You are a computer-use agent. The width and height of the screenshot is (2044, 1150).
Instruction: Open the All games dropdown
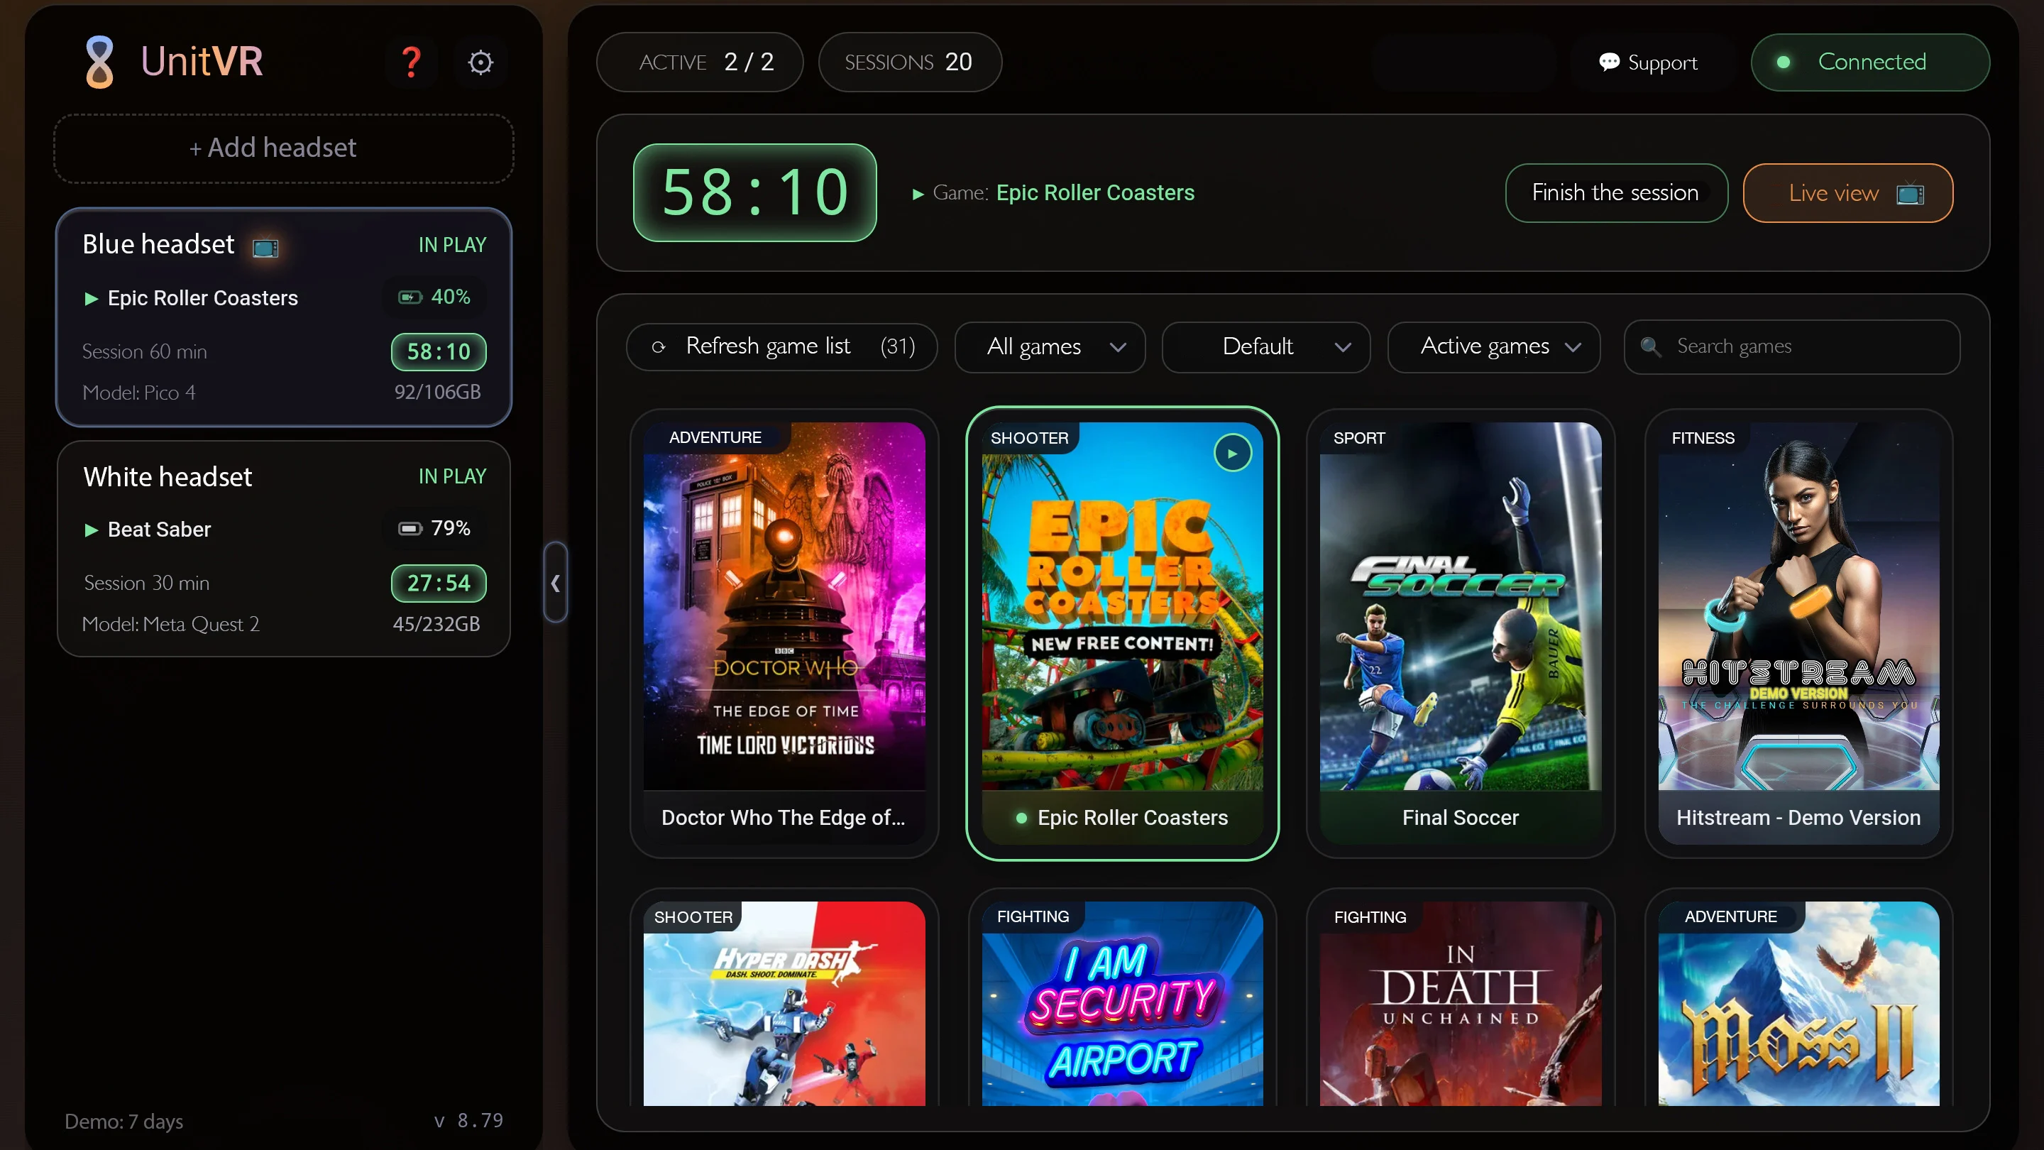1049,347
